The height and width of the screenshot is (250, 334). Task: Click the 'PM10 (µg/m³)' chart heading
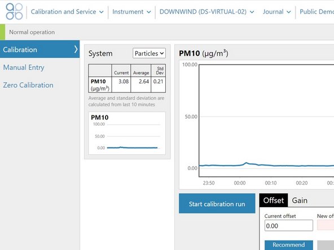[x=204, y=53]
